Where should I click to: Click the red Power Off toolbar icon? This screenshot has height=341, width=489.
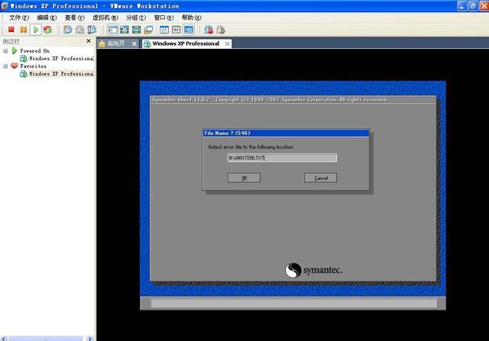pos(11,30)
